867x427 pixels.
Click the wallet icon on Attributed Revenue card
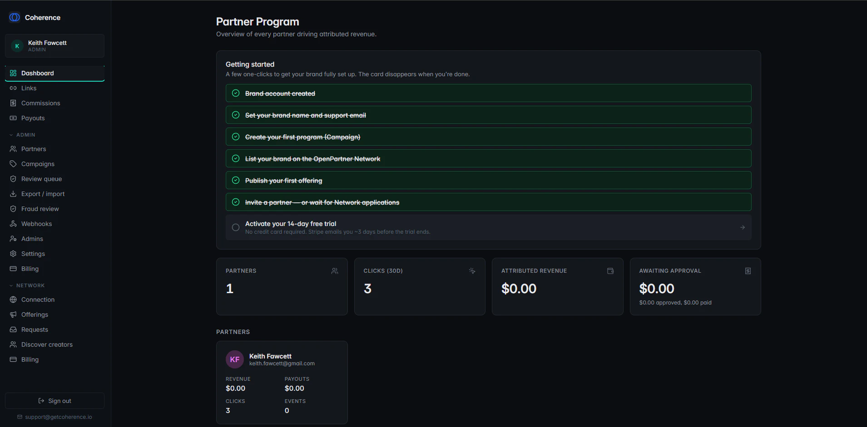click(x=610, y=271)
